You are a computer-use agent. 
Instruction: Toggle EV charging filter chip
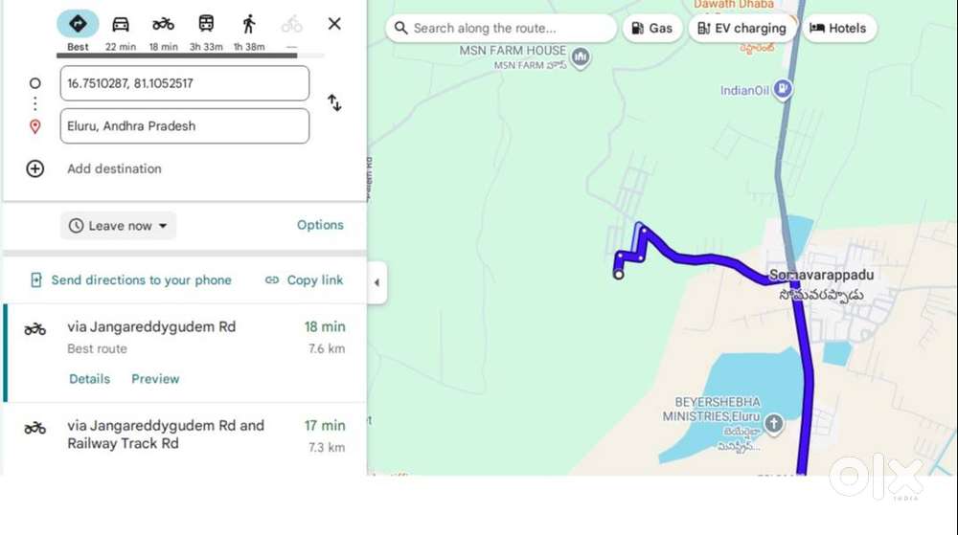coord(741,29)
